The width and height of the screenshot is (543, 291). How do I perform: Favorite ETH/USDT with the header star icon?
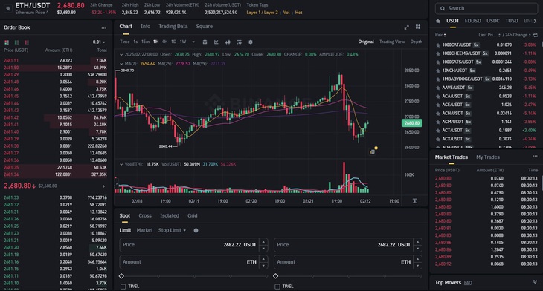coord(8,9)
